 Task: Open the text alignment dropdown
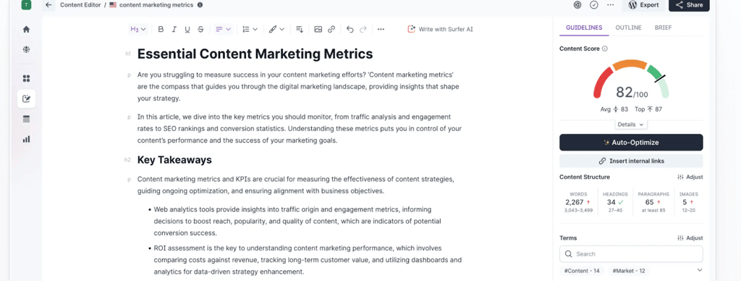click(x=223, y=29)
